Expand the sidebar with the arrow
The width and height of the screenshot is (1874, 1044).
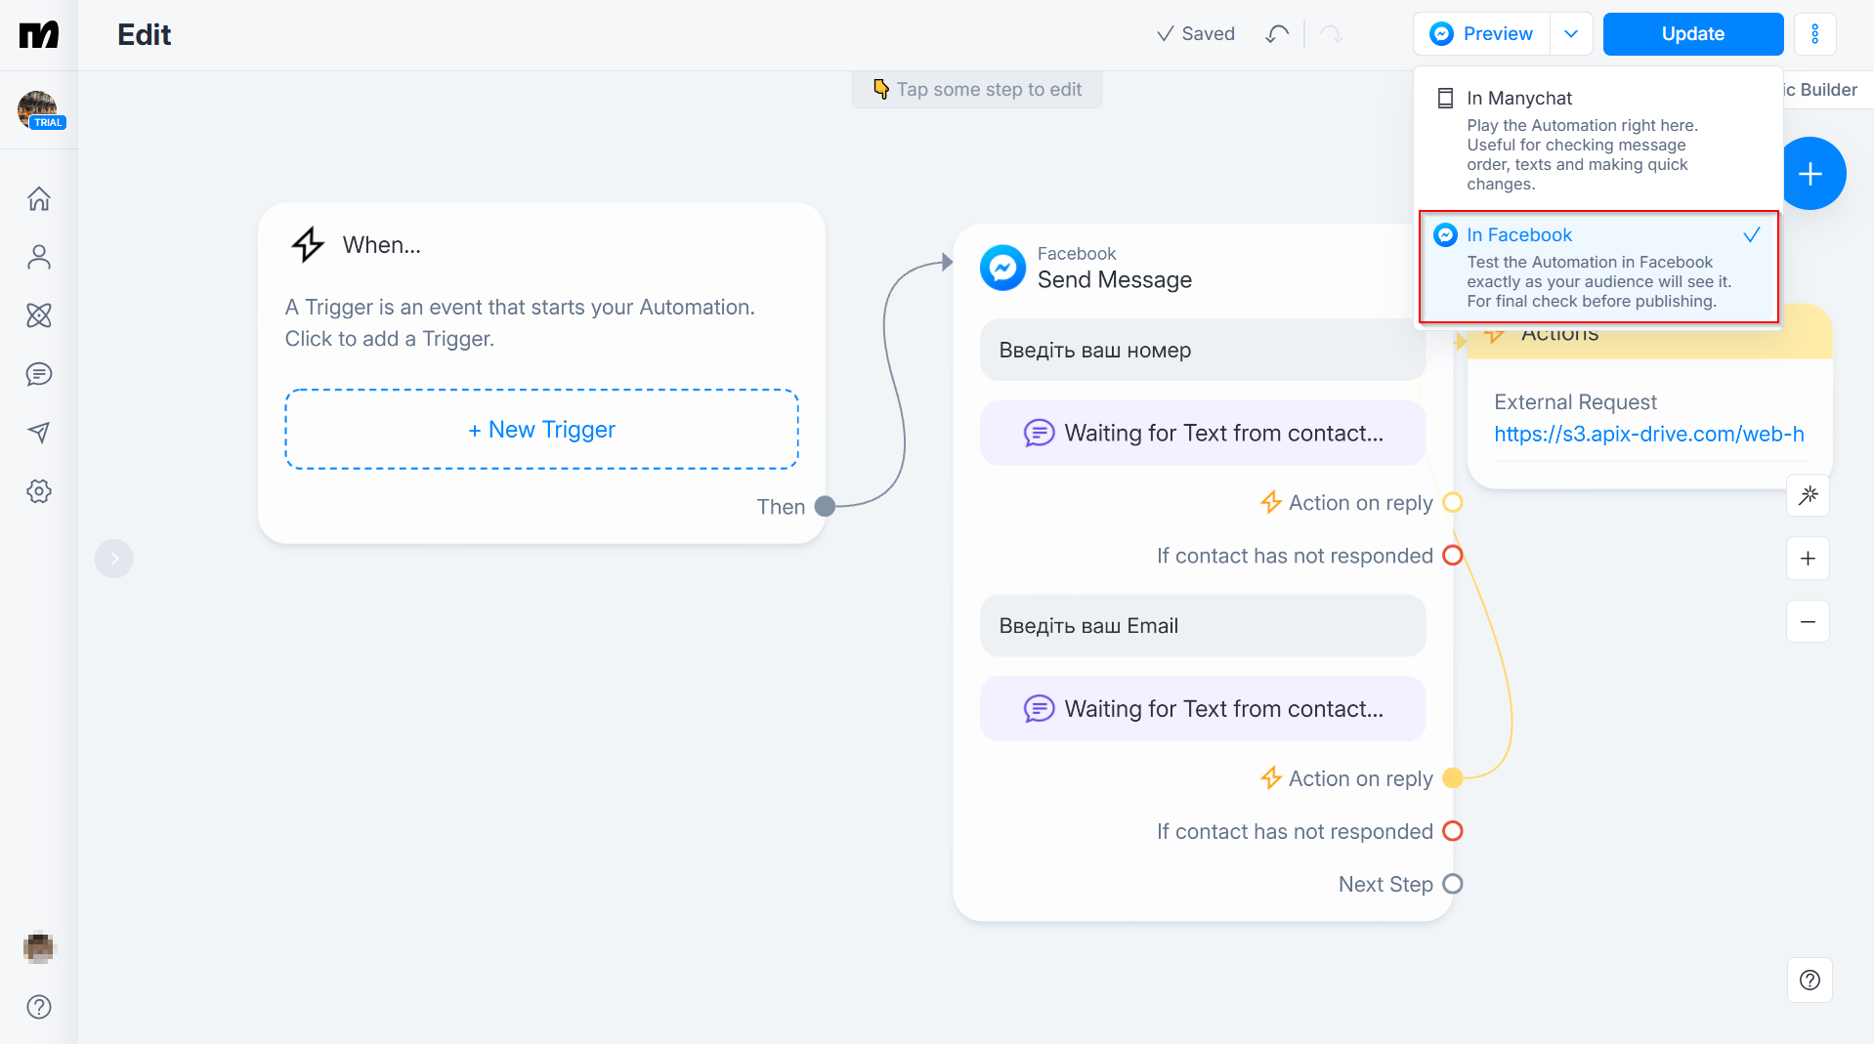(114, 559)
